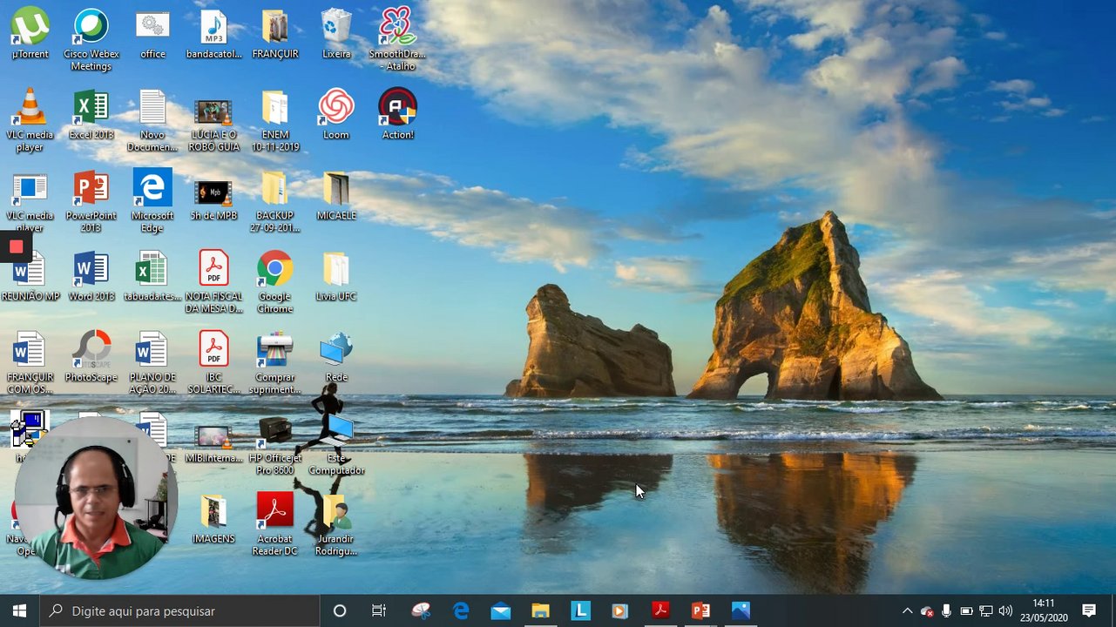Click the Loom webcam bubble
Screen dimensions: 1116x627
click(96, 498)
